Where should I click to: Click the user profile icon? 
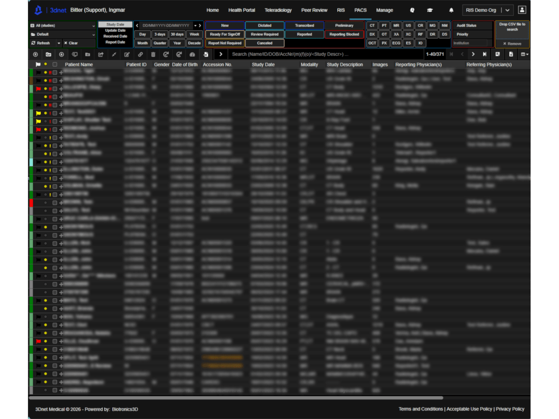point(522,10)
